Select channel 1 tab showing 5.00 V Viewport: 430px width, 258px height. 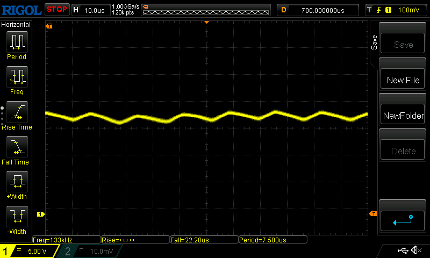30,251
